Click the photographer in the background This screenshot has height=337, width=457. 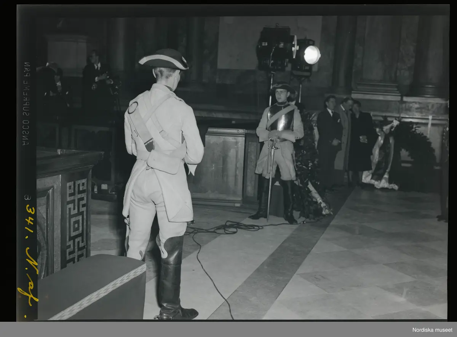point(97,76)
